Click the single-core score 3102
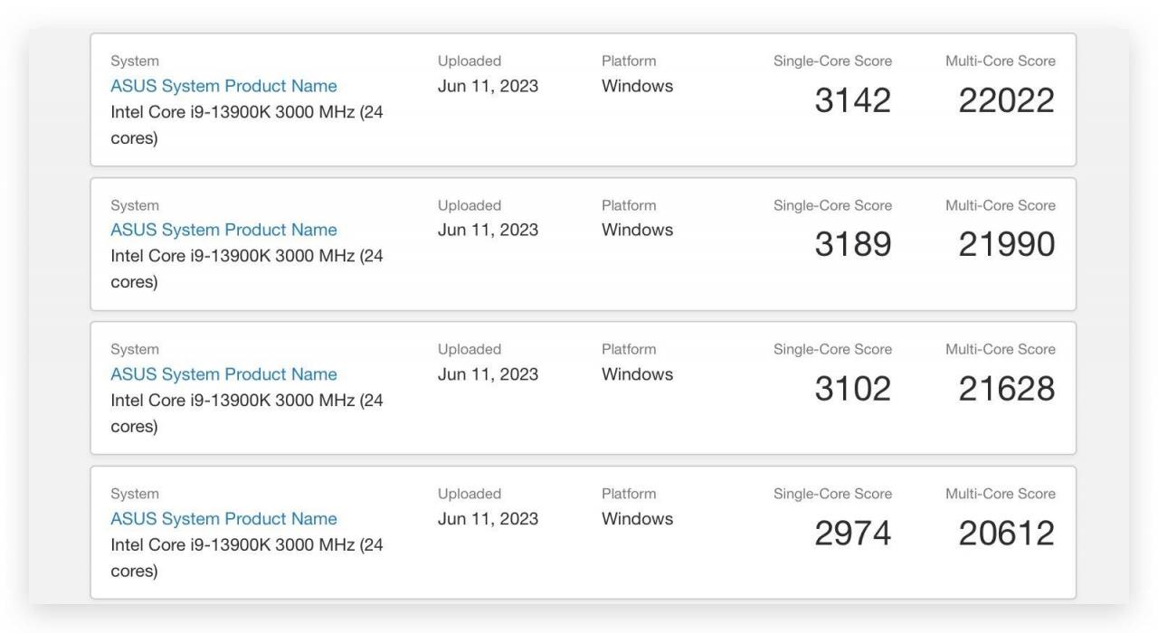 853,390
